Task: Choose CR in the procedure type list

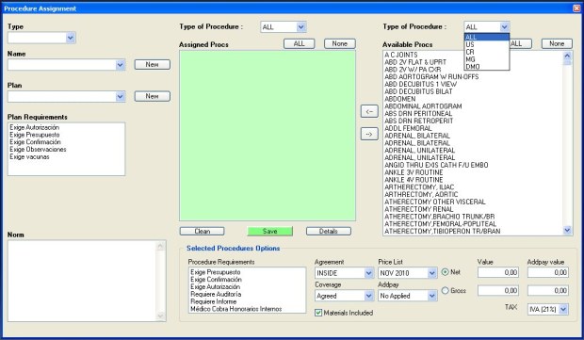Action: point(486,52)
